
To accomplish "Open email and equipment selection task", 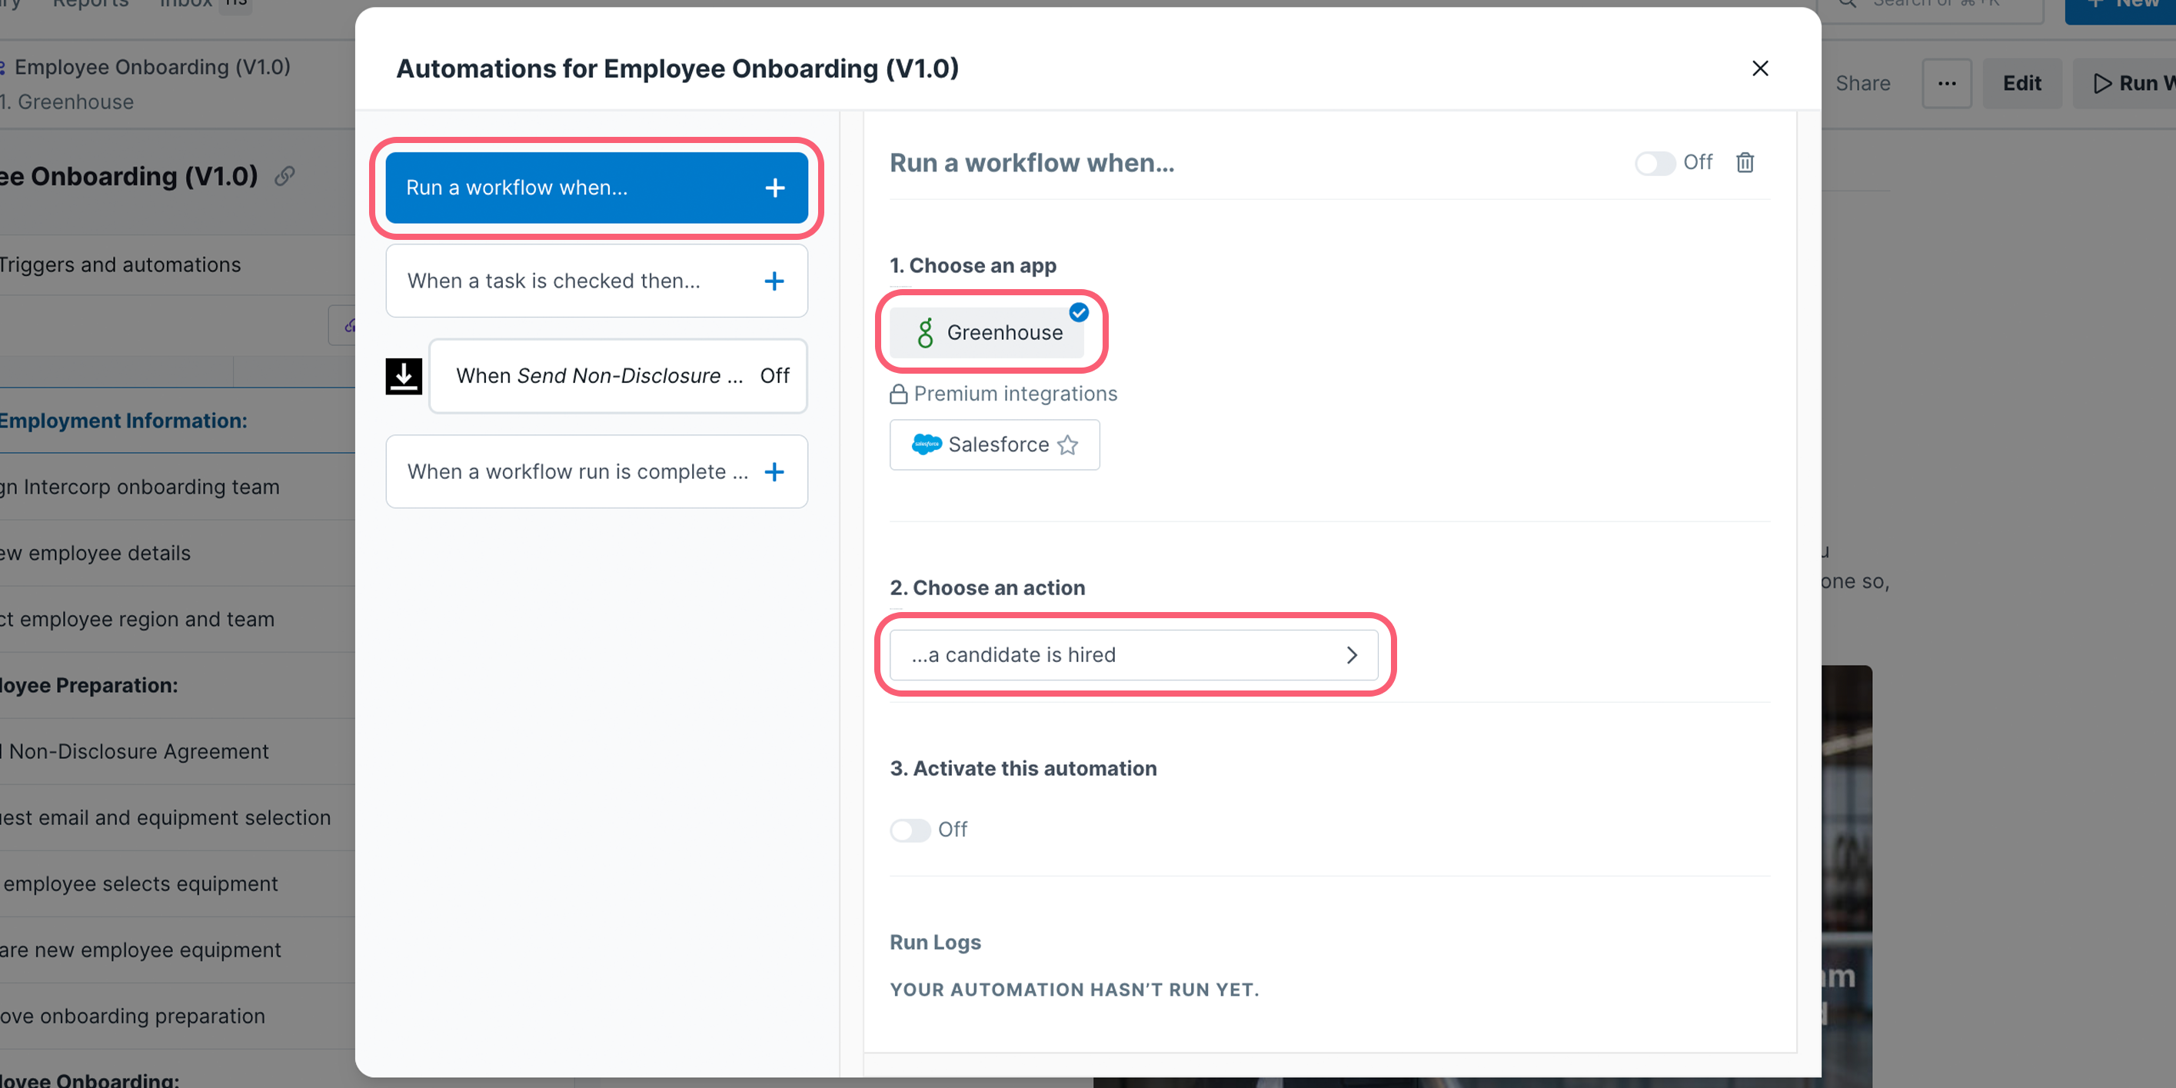I will (x=165, y=817).
